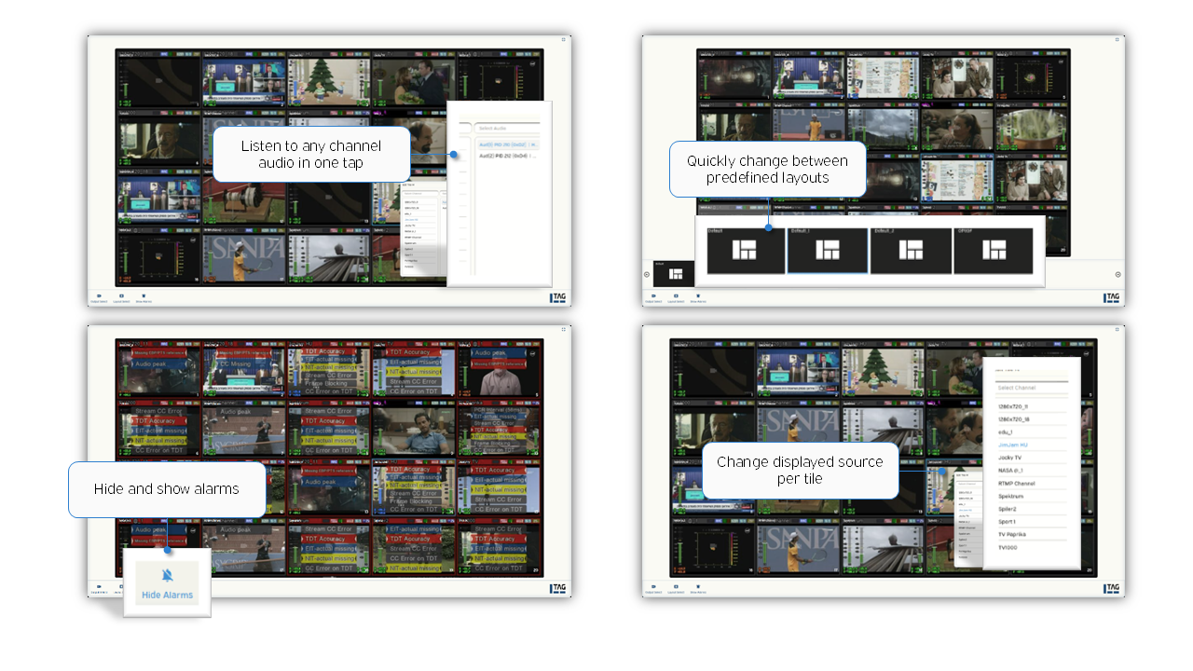Viewport: 1193px width, 671px height.
Task: Click Show Alarms icon in top-right panel
Action: click(x=697, y=297)
